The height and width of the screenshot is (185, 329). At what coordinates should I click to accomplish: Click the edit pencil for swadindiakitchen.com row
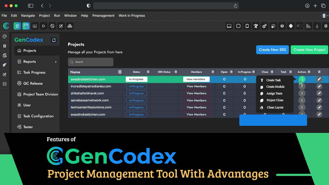coord(319,79)
